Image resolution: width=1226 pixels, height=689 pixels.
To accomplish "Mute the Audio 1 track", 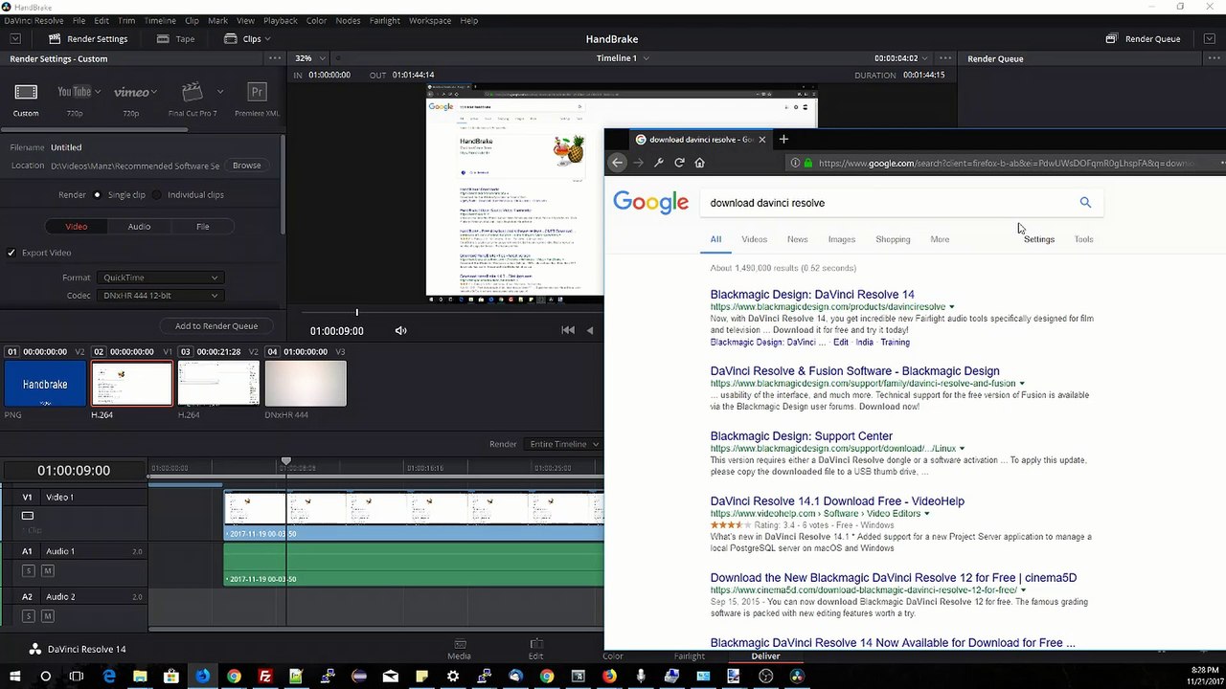I will click(x=47, y=570).
